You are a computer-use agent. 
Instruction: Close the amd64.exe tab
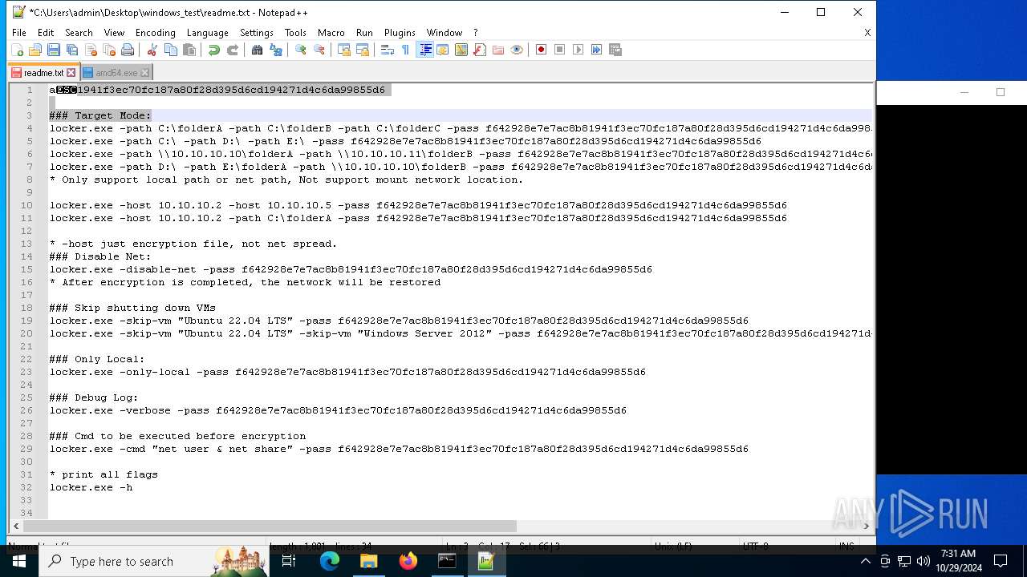pos(144,73)
